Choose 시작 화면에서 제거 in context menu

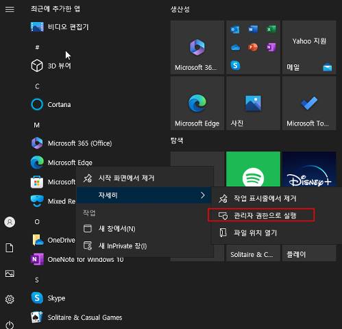pyautogui.click(x=143, y=178)
